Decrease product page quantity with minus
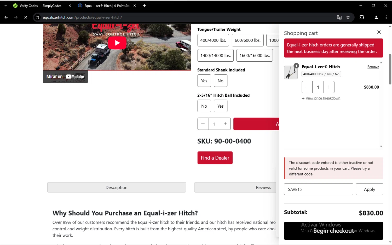 point(203,124)
